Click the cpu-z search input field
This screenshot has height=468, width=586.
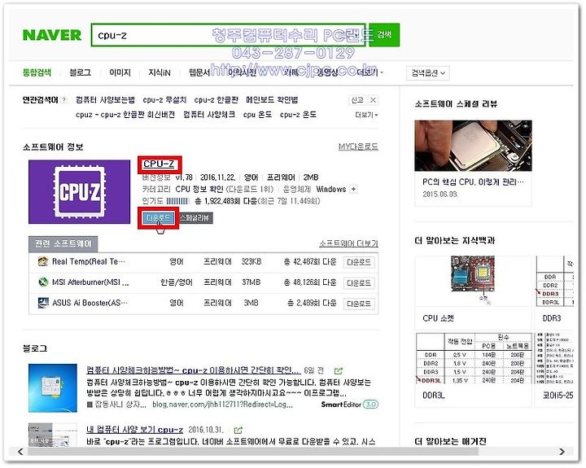click(228, 35)
